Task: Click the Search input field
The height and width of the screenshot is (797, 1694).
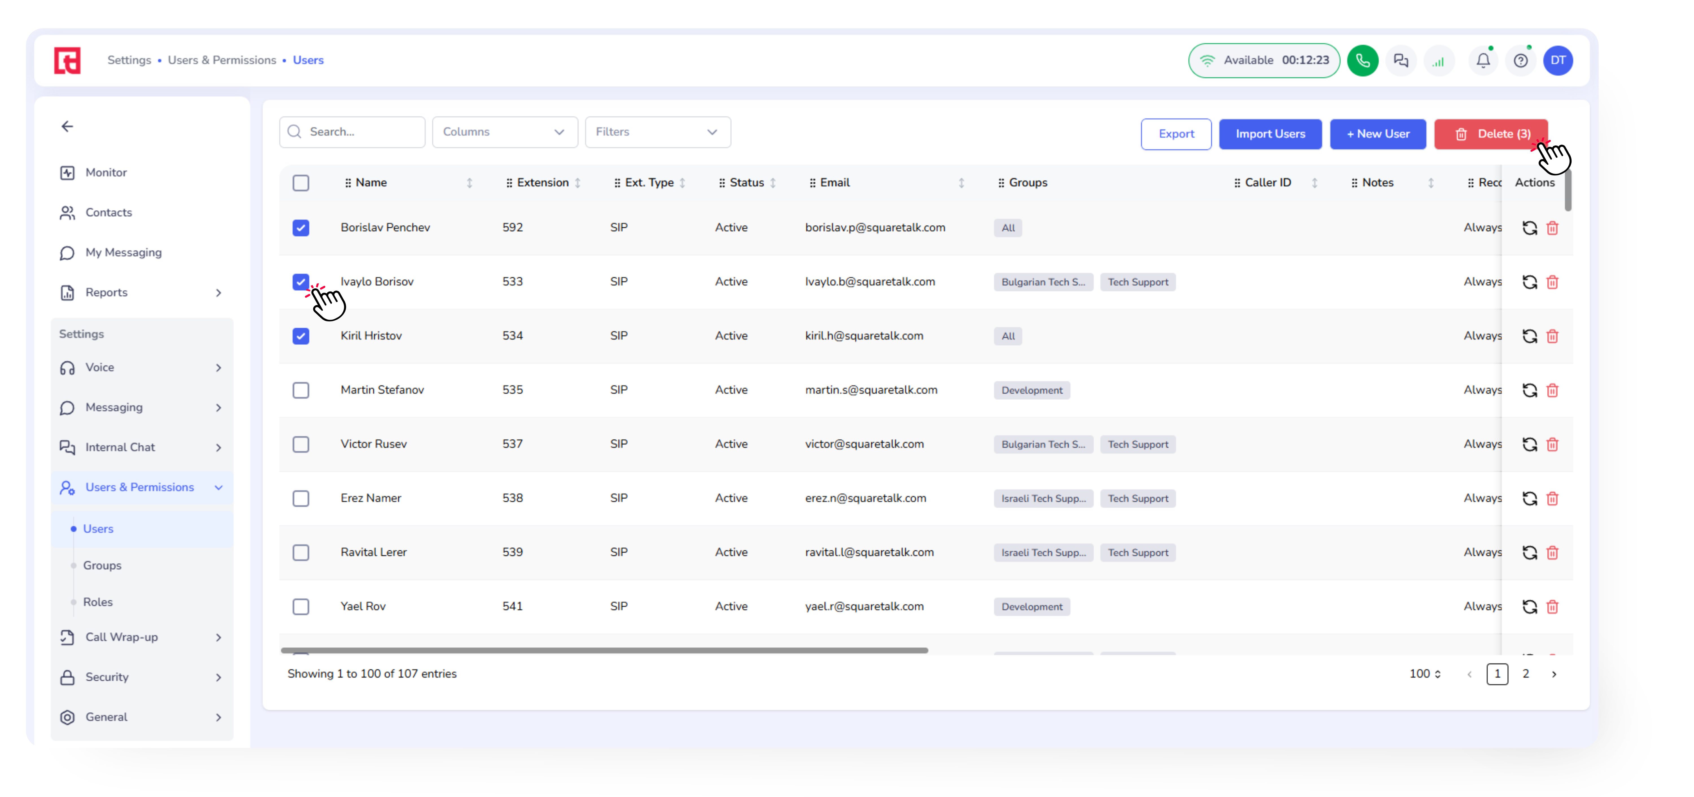Action: (x=362, y=132)
